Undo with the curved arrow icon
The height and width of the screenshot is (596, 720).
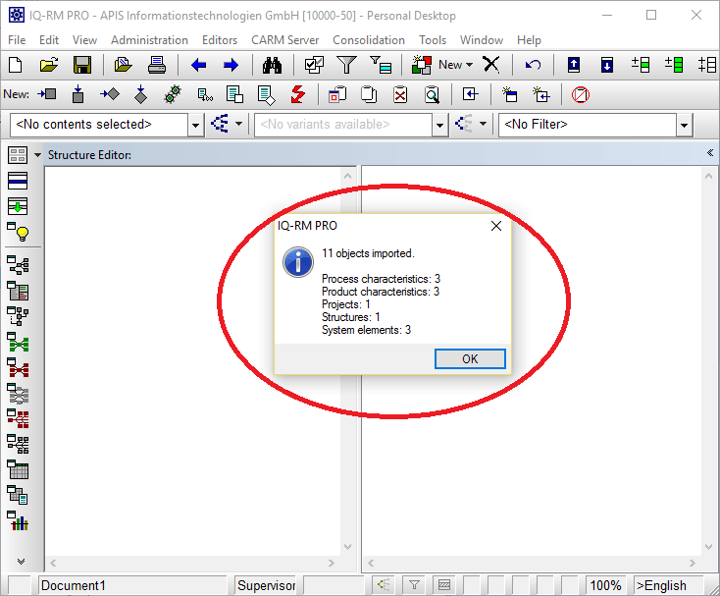(x=533, y=65)
